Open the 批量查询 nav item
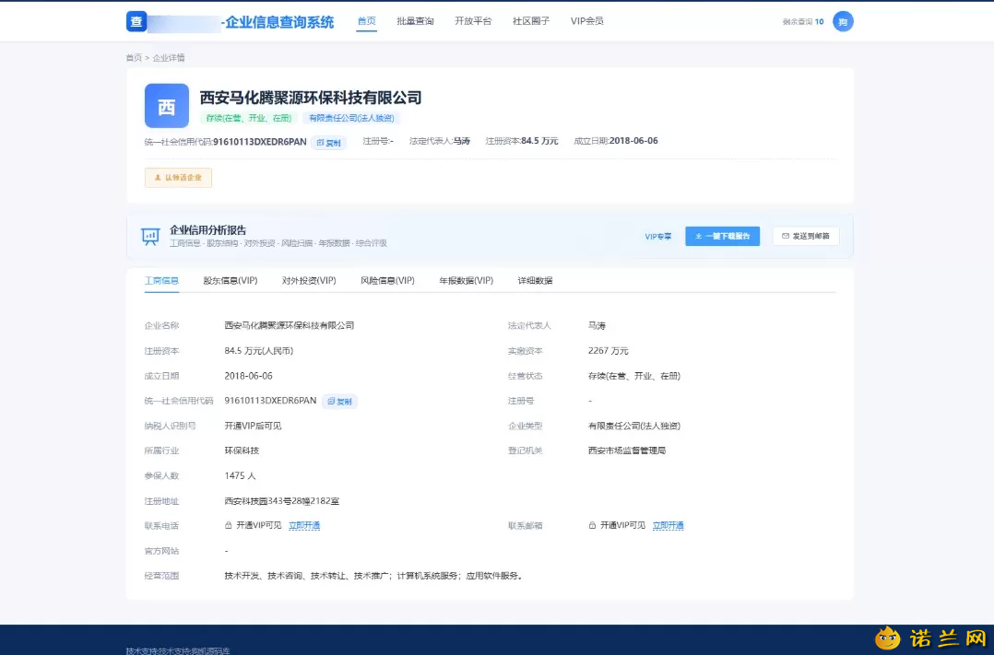The width and height of the screenshot is (994, 655). coord(415,21)
